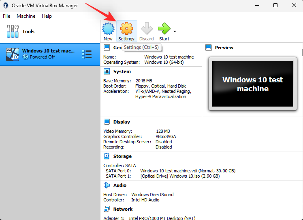This screenshot has height=220, width=303.
Task: Click the VirtualBox title bar logo
Action: pyautogui.click(x=6, y=5)
